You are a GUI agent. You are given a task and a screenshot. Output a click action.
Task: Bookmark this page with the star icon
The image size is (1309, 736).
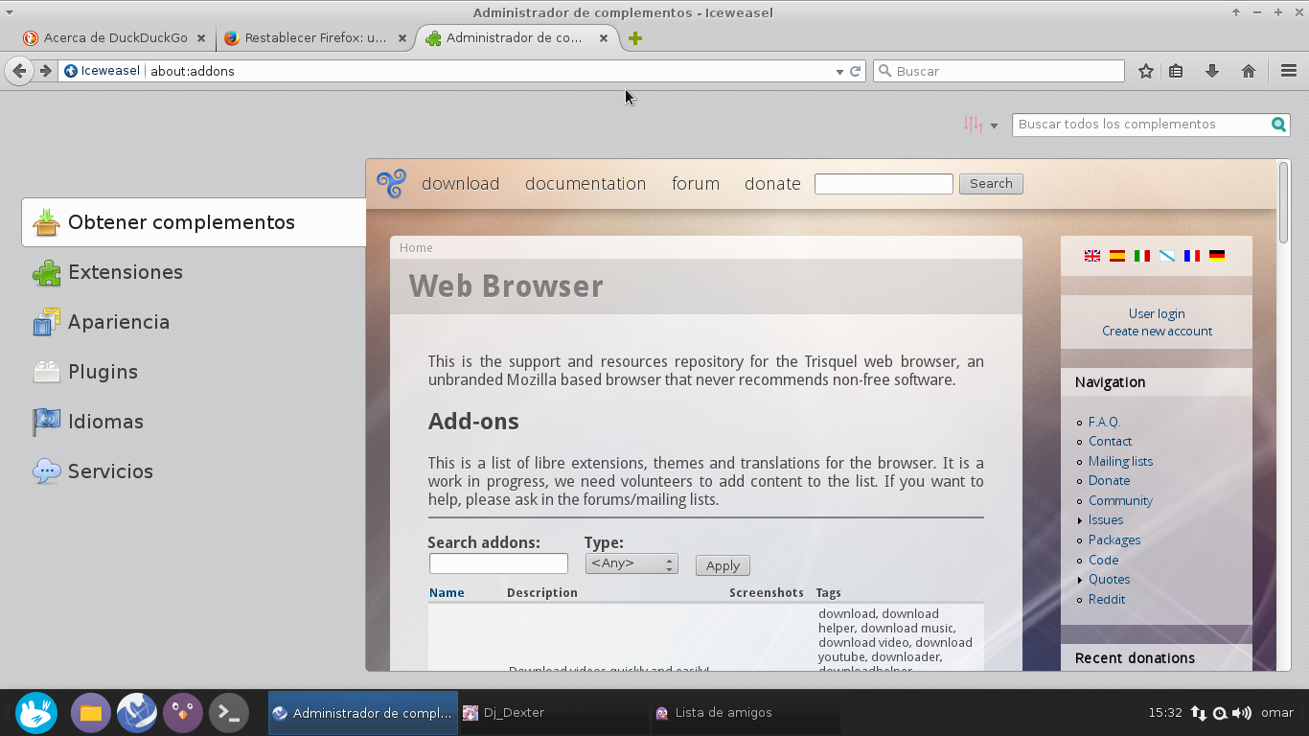click(x=1146, y=71)
